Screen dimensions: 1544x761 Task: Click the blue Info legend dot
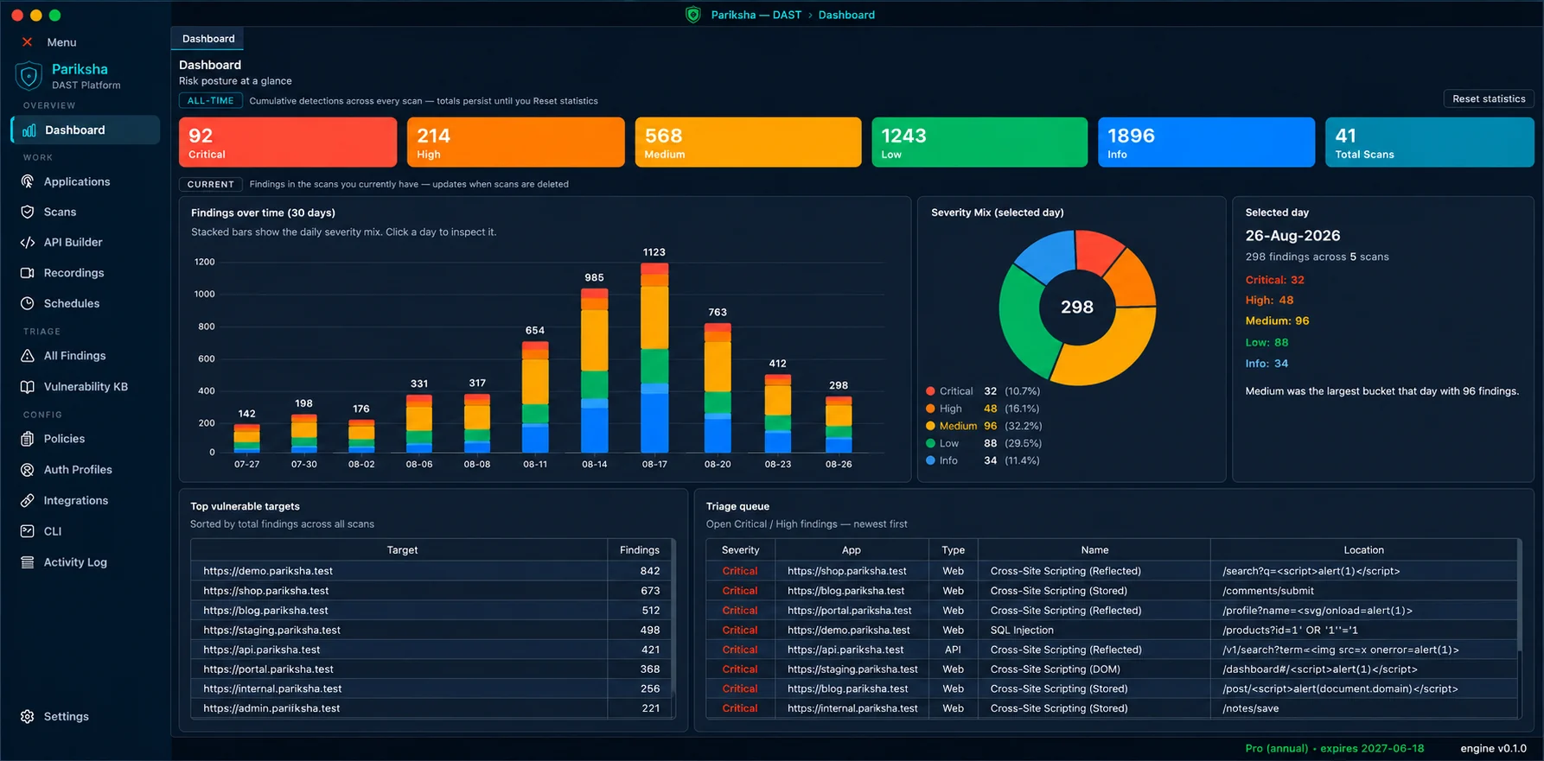pyautogui.click(x=930, y=460)
